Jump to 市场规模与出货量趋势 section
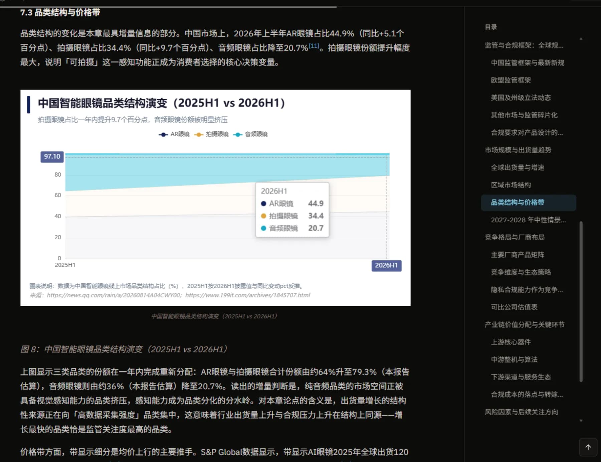 point(518,150)
